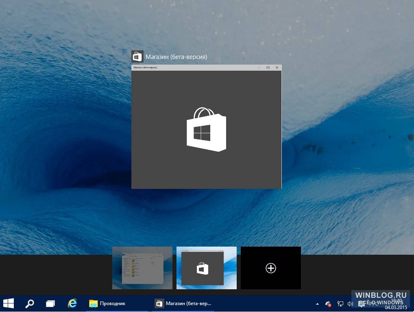Image resolution: width=414 pixels, height=312 pixels.
Task: Toggle the Task View taskbar button
Action: [x=50, y=303]
